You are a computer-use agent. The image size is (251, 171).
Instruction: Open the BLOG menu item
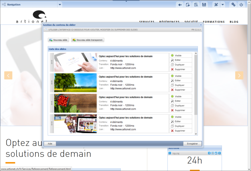[234, 22]
